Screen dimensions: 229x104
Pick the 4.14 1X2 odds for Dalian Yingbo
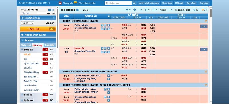[152, 25]
